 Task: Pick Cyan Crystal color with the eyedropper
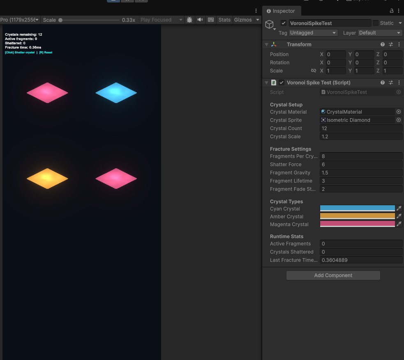[x=399, y=209]
